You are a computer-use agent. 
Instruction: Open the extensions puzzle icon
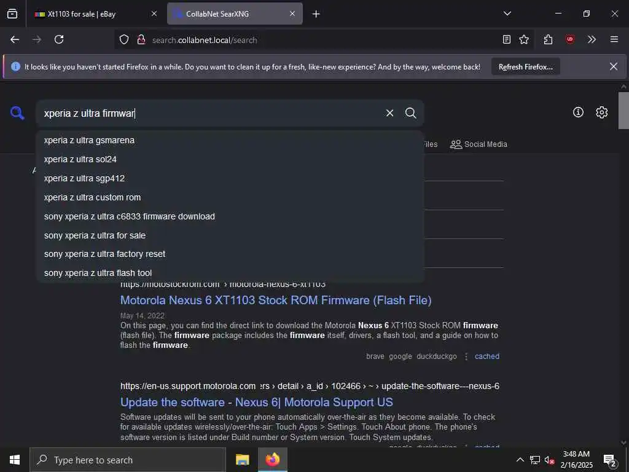click(x=549, y=39)
